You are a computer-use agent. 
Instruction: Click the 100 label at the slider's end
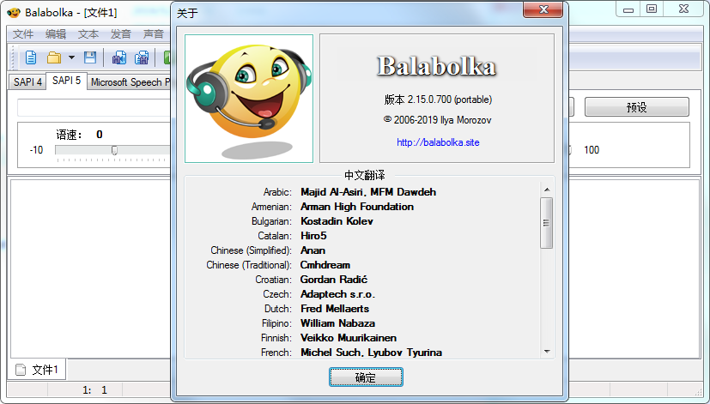point(592,150)
